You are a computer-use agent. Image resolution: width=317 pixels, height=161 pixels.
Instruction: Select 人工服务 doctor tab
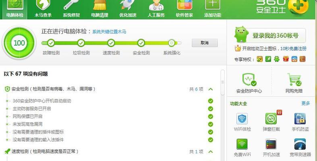click(156, 9)
